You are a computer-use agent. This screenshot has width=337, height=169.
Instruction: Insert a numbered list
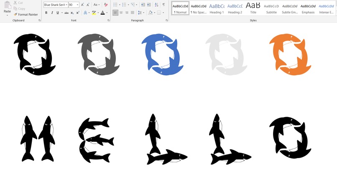click(x=124, y=5)
